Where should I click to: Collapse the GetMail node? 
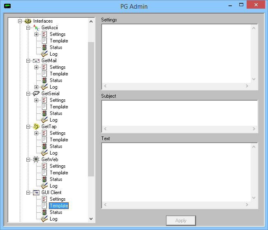point(28,61)
